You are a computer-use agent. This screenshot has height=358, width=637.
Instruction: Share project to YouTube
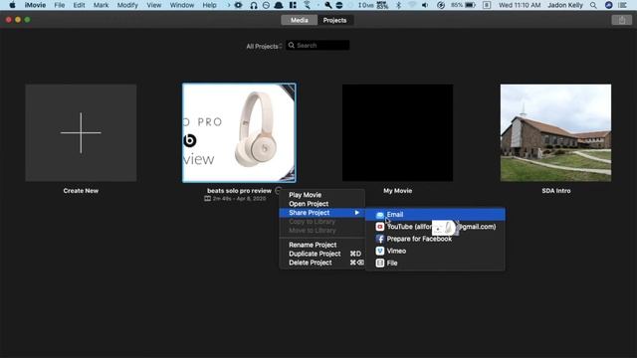[435, 227]
